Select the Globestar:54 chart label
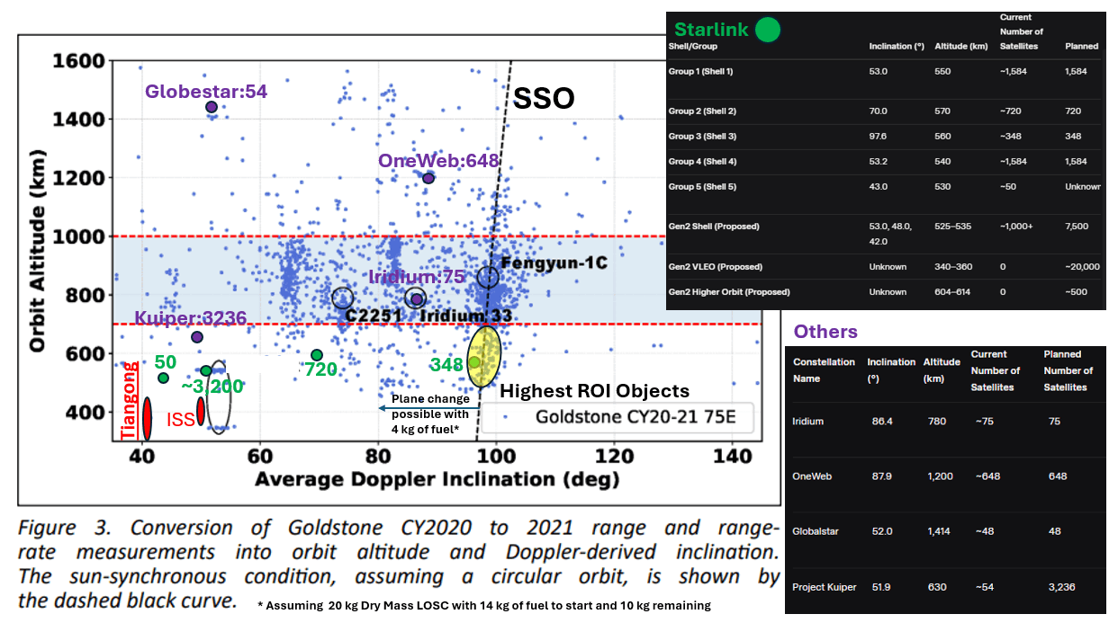 click(x=206, y=91)
